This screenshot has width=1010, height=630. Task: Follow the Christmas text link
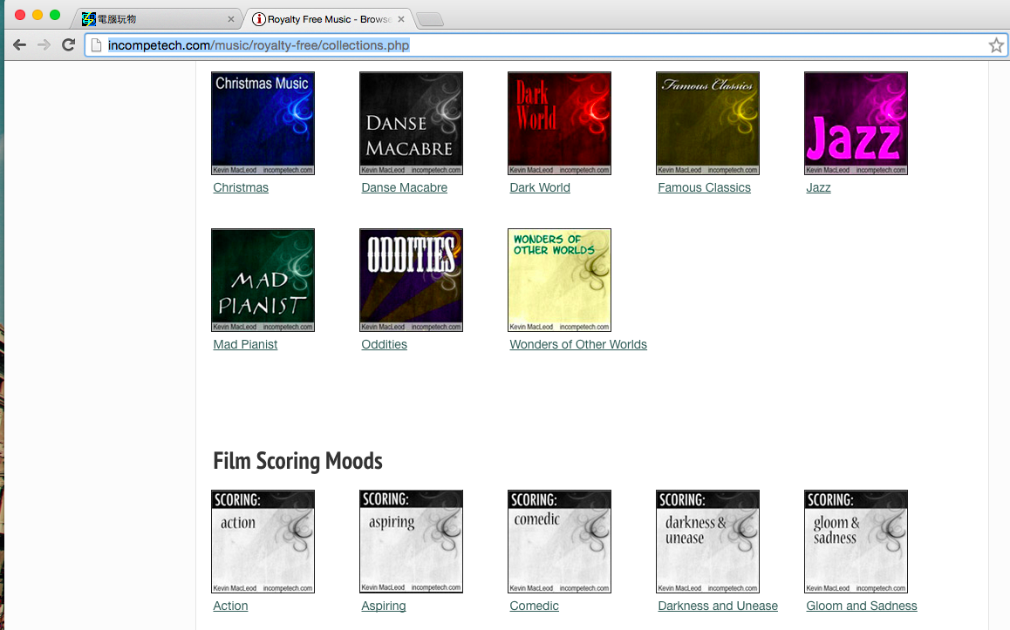click(241, 187)
